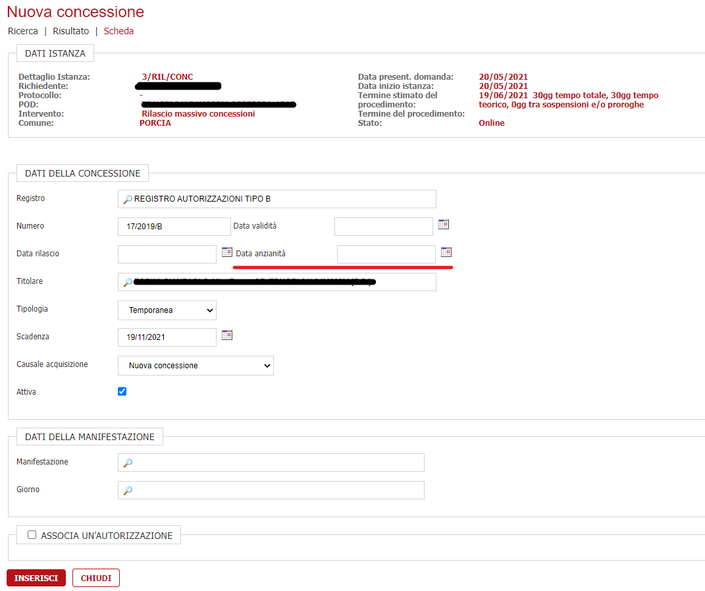Click magnifier icon in Giorno field
Viewport: 705px width, 591px height.
click(128, 490)
